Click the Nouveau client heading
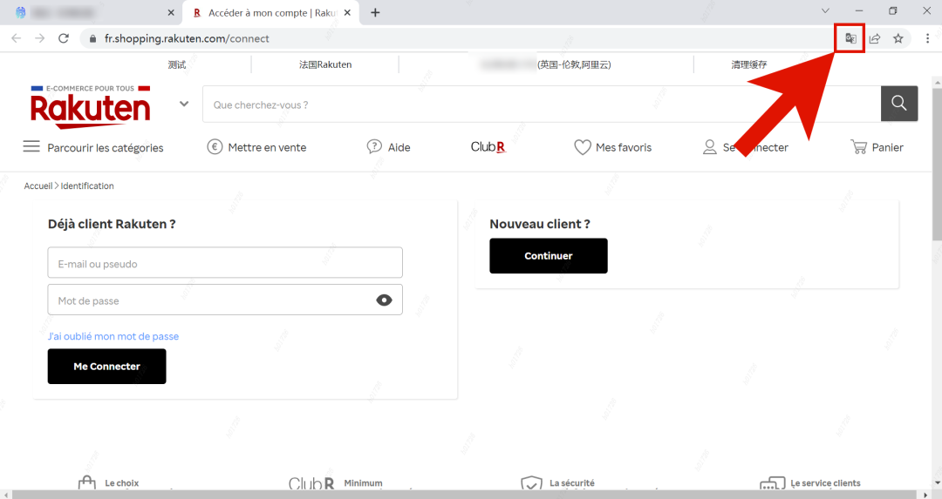 [x=540, y=224]
